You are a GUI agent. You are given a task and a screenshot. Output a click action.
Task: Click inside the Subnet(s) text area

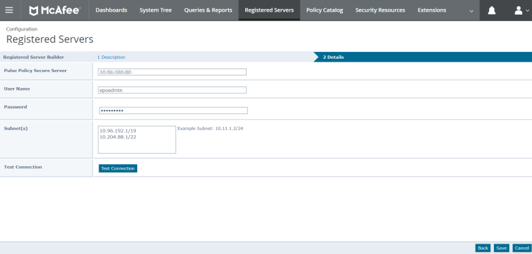136,140
